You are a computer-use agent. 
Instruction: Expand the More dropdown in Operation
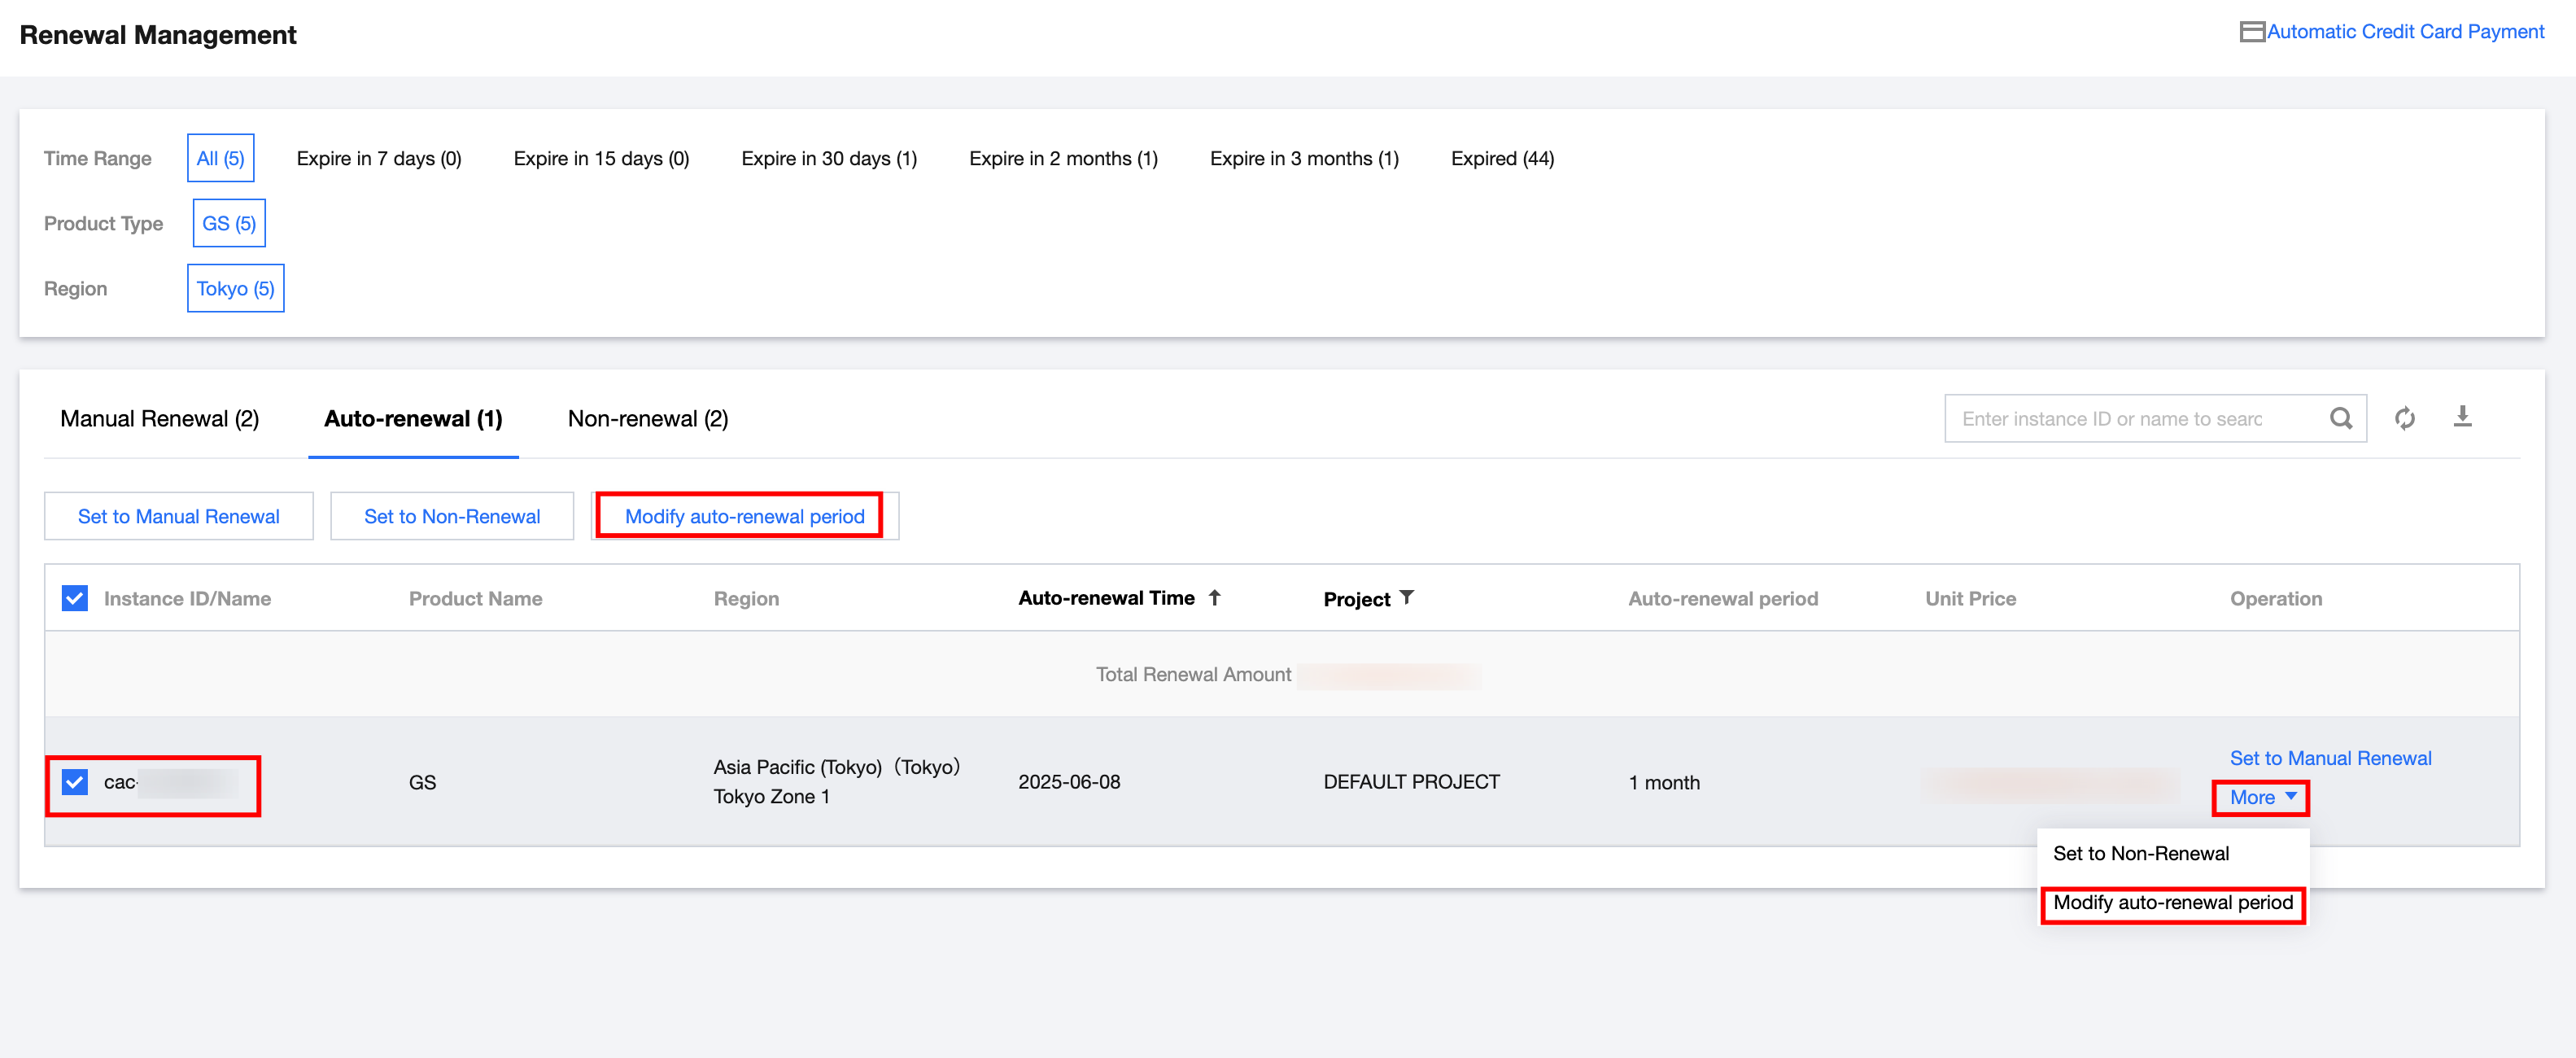pyautogui.click(x=2262, y=797)
